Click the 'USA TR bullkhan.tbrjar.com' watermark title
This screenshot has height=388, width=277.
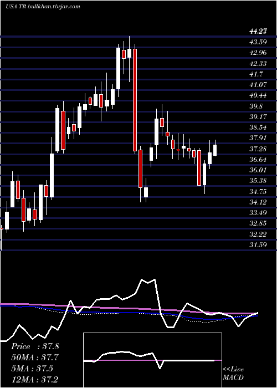click(43, 7)
